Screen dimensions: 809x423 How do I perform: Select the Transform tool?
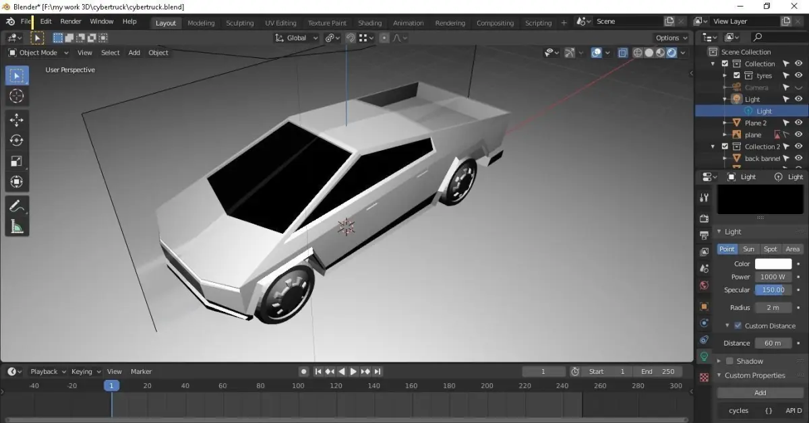(17, 182)
